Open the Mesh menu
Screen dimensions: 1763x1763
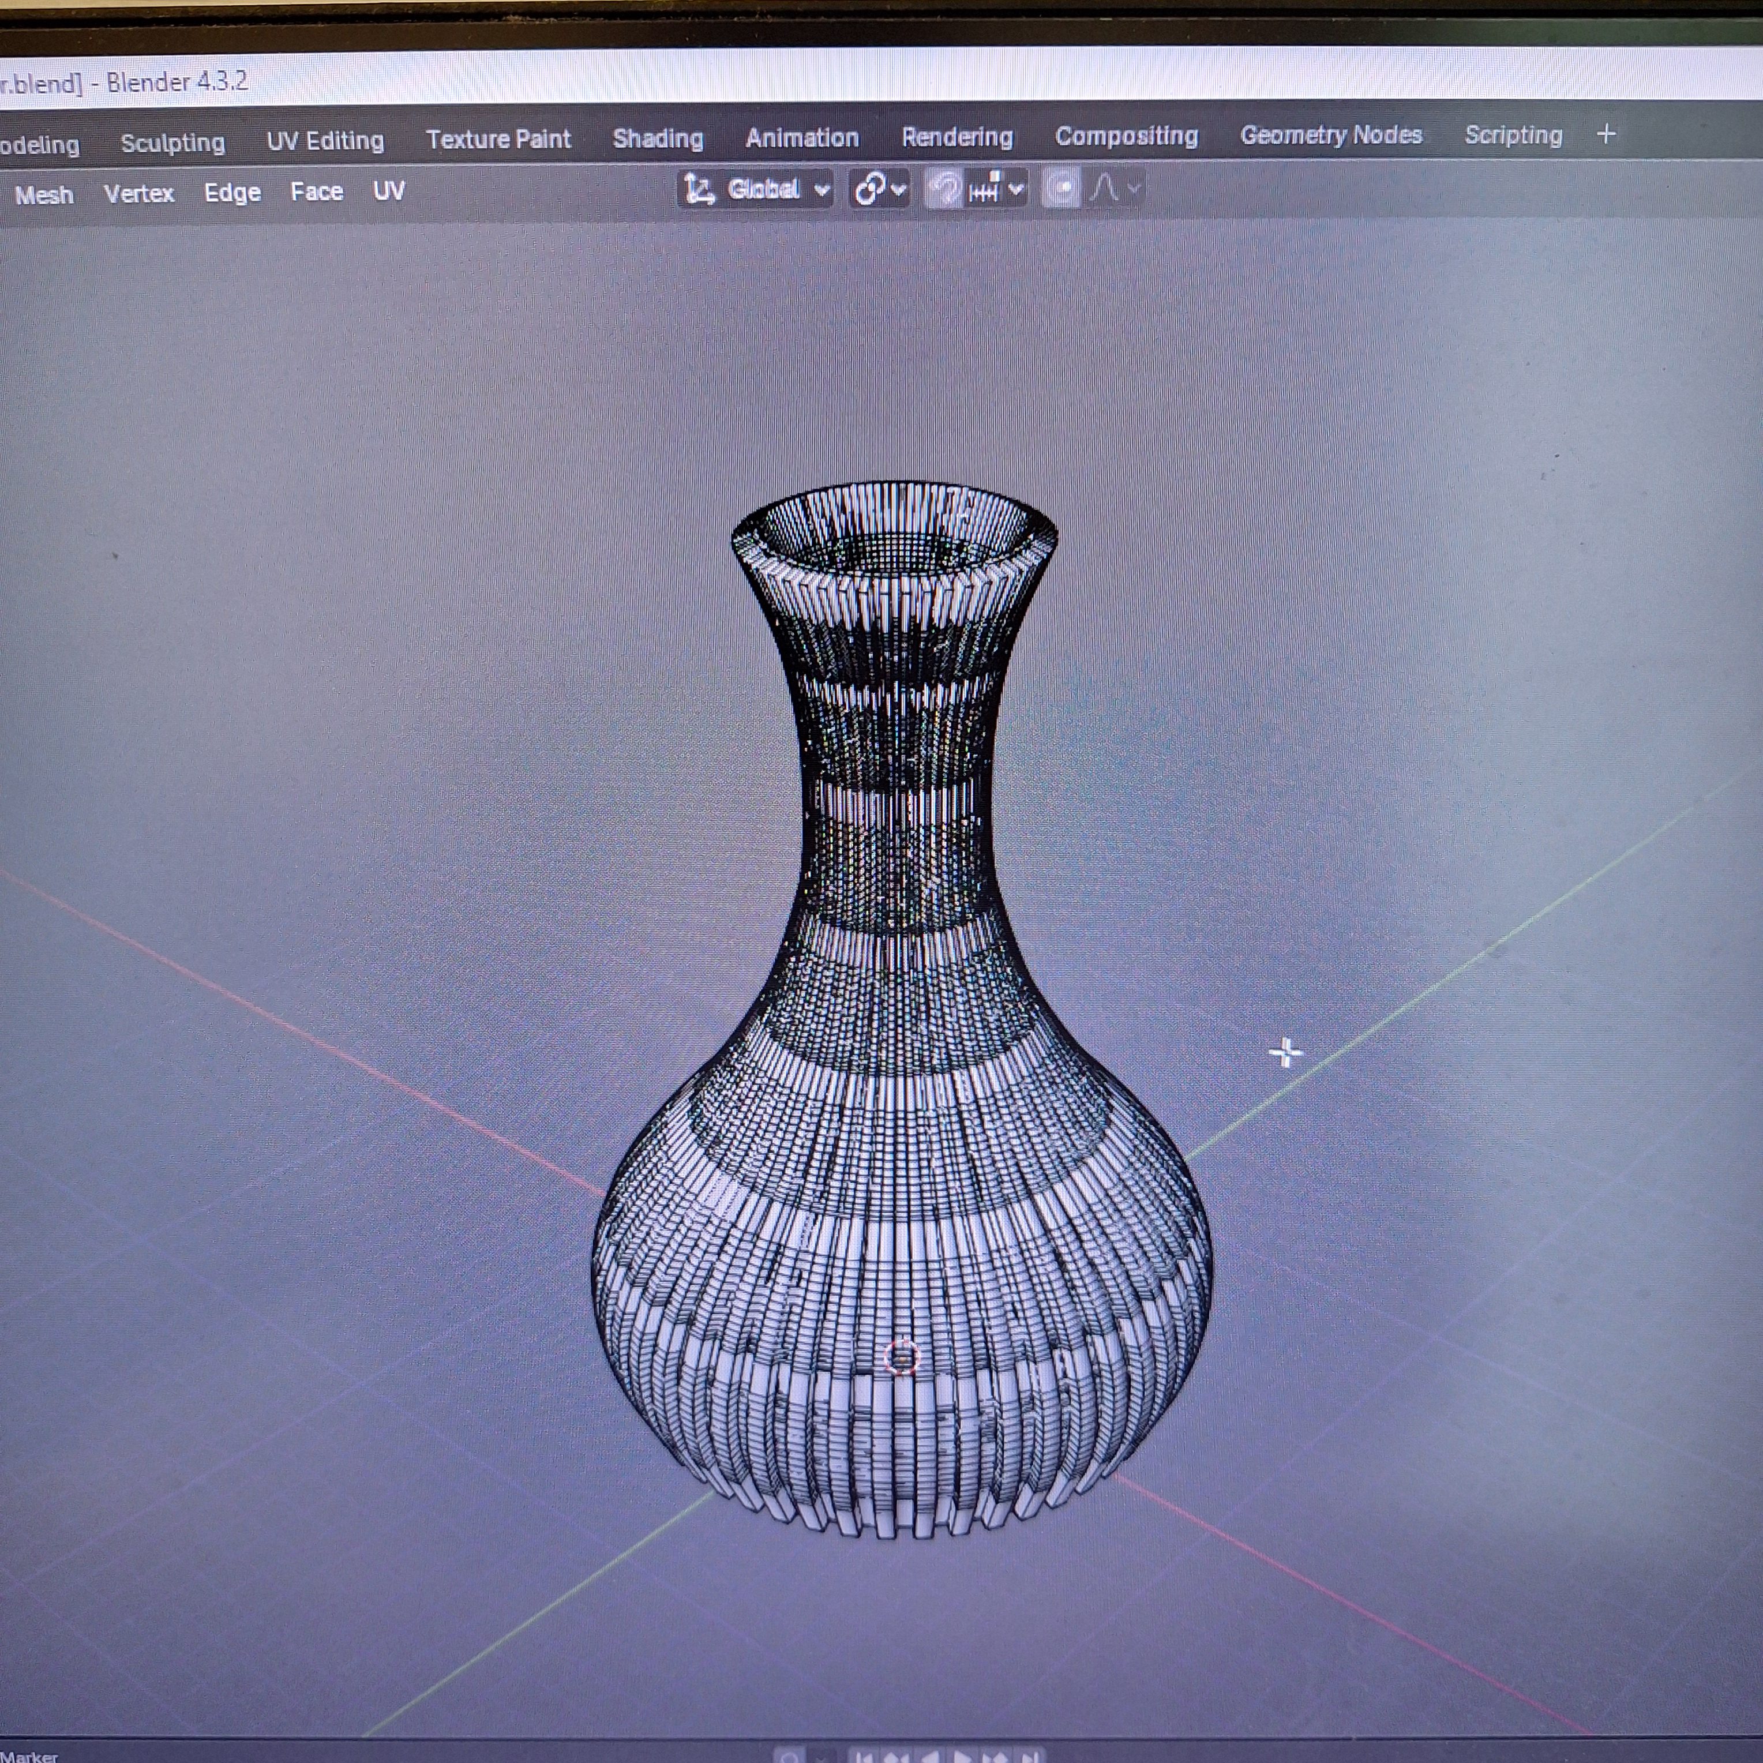tap(44, 194)
